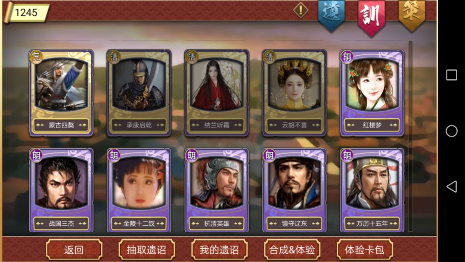The image size is (465, 262).
Task: Open the blue 遗 banner icon
Action: pyautogui.click(x=331, y=16)
